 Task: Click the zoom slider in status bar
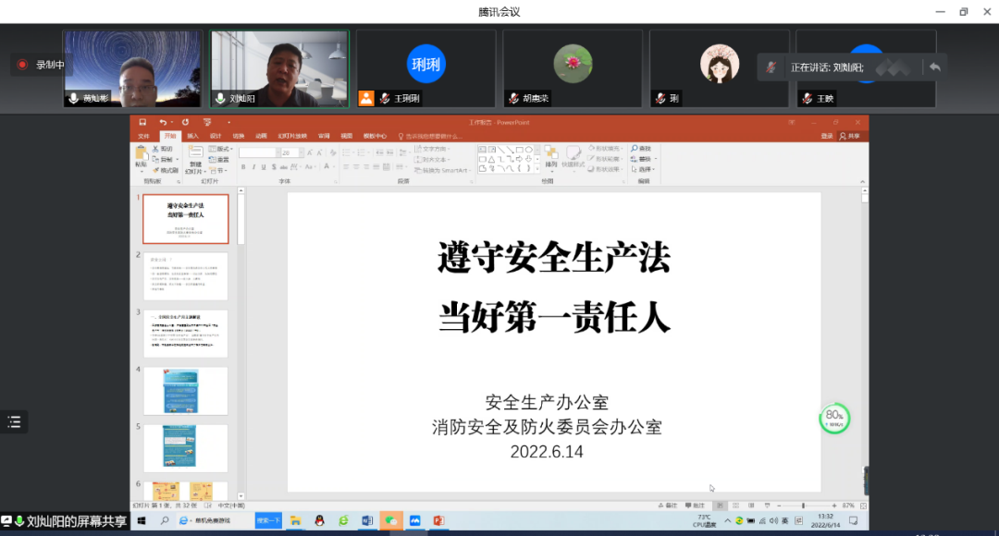point(803,506)
